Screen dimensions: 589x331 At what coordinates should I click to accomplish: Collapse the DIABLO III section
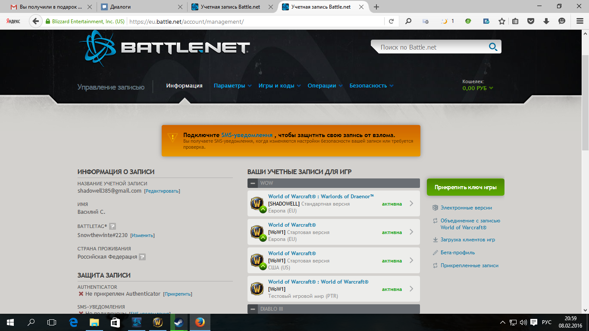pyautogui.click(x=253, y=309)
